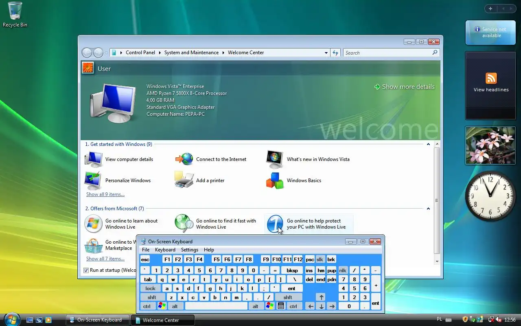Image resolution: width=521 pixels, height=326 pixels.
Task: Open the Settings menu
Action: (x=189, y=250)
